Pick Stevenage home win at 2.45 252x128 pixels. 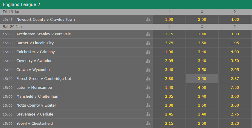point(169,114)
